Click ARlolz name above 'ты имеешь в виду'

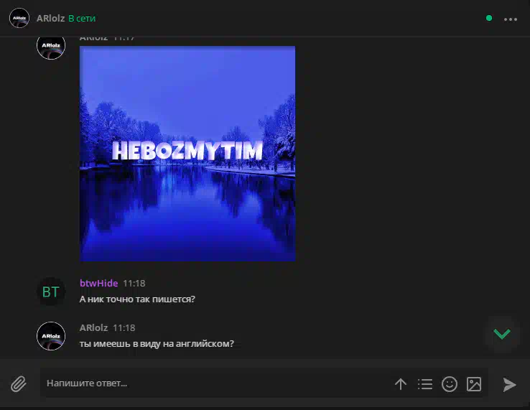93,327
